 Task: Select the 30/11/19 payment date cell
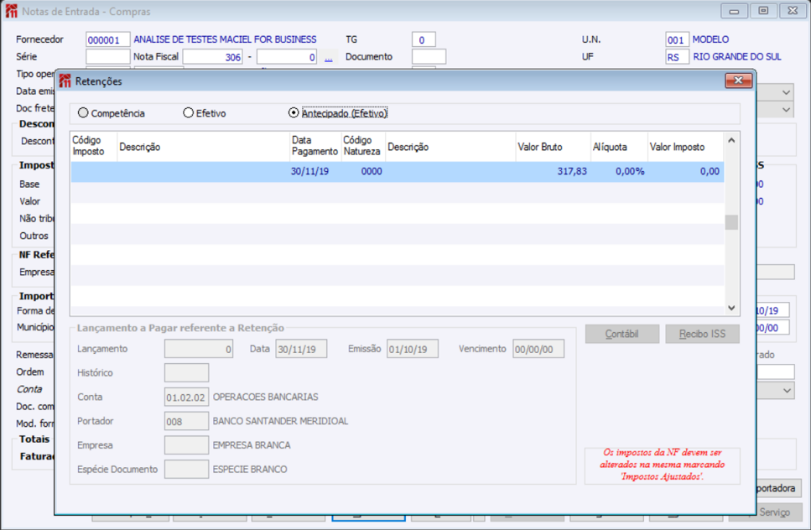[x=315, y=171]
